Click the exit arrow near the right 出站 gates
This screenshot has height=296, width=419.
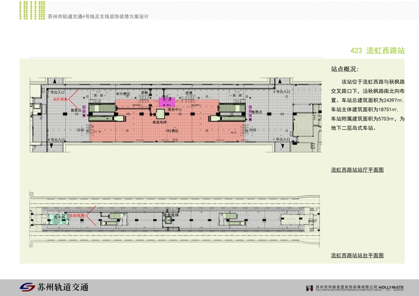coord(234,132)
